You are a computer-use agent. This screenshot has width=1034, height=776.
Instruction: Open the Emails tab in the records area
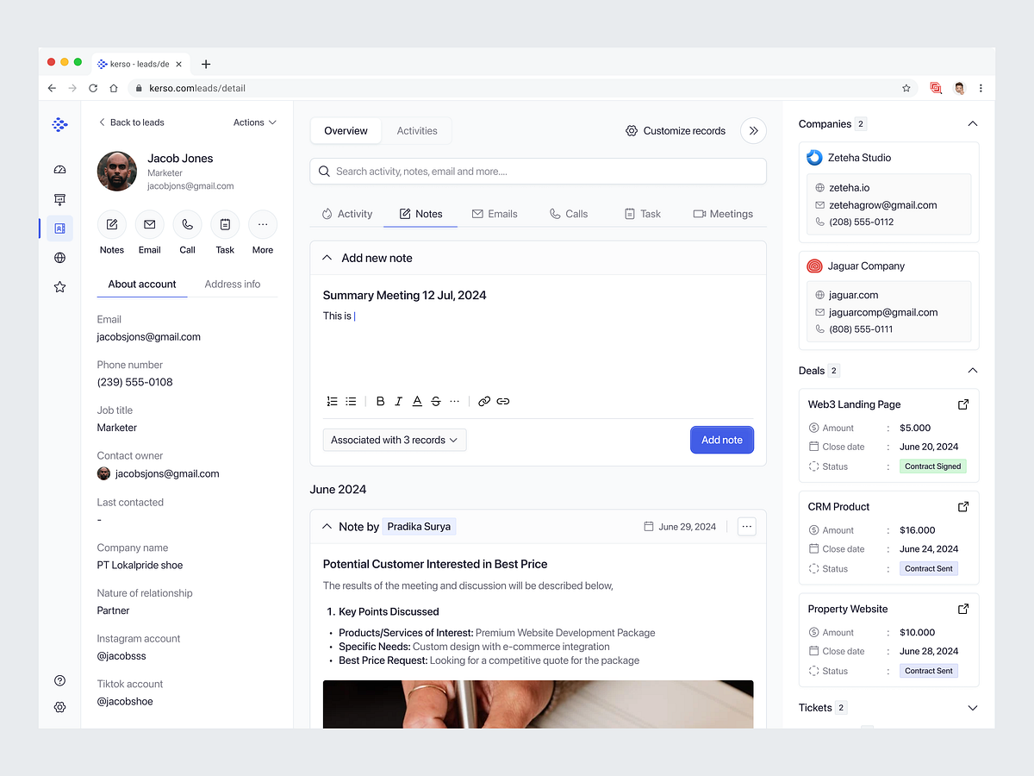pyautogui.click(x=495, y=213)
